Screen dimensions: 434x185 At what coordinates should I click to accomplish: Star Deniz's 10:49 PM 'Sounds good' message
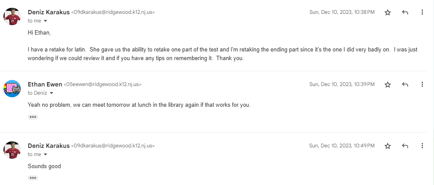[x=388, y=146]
